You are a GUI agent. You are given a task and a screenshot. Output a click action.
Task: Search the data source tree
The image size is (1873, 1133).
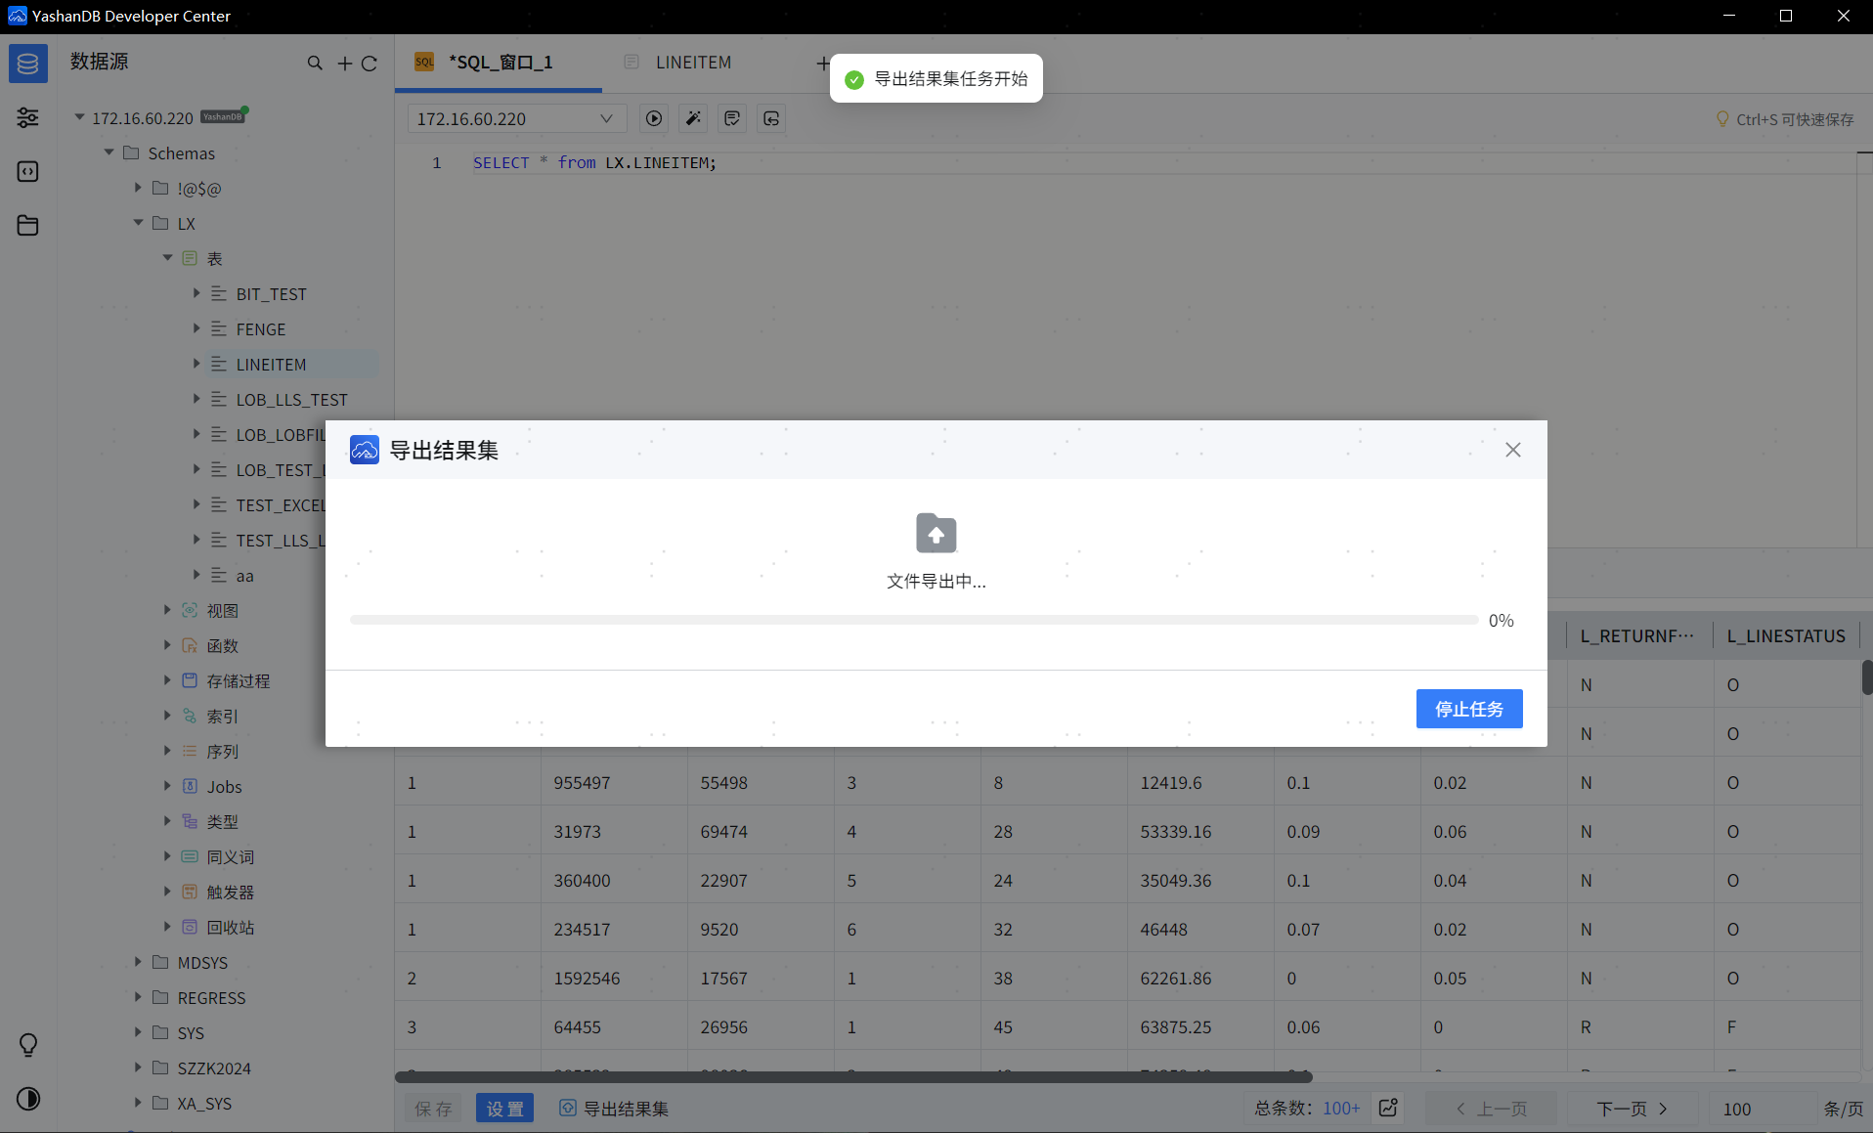click(315, 63)
